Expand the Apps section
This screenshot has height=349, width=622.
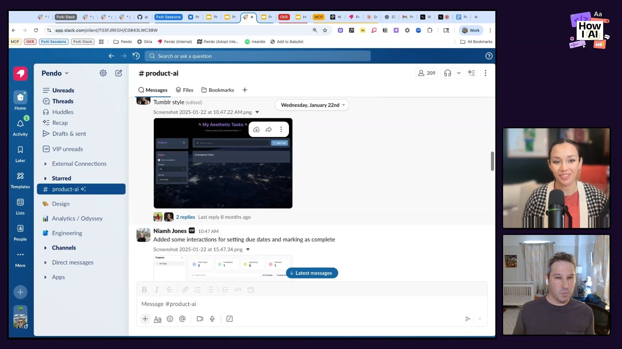pos(45,277)
